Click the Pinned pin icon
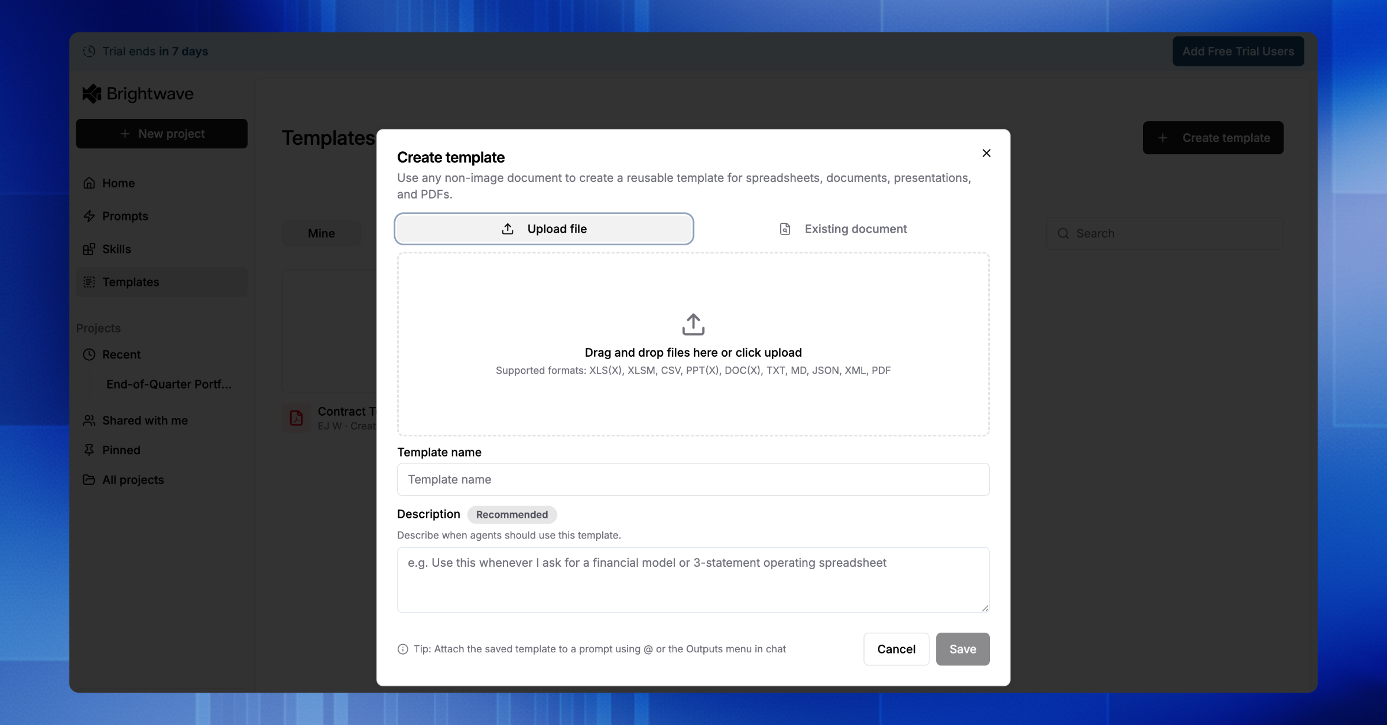This screenshot has height=725, width=1387. click(x=89, y=450)
